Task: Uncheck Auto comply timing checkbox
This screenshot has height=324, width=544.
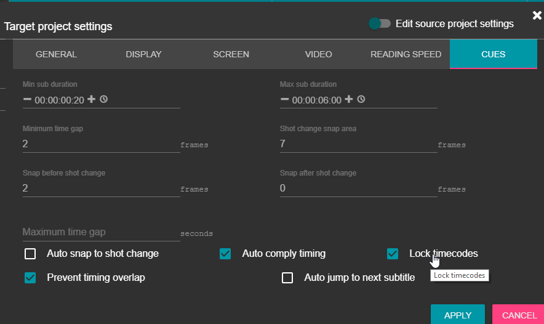Action: point(225,254)
